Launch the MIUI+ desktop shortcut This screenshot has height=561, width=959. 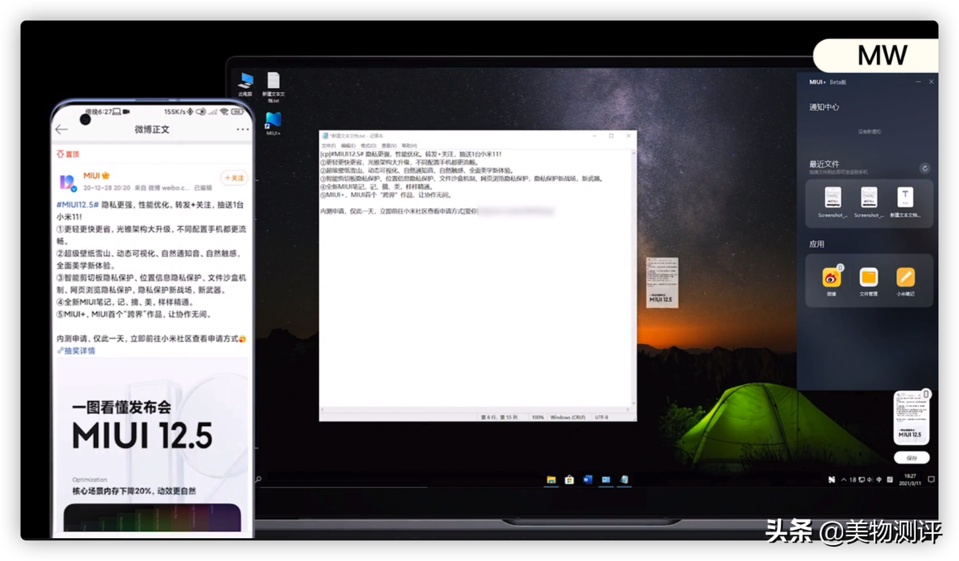click(x=273, y=124)
